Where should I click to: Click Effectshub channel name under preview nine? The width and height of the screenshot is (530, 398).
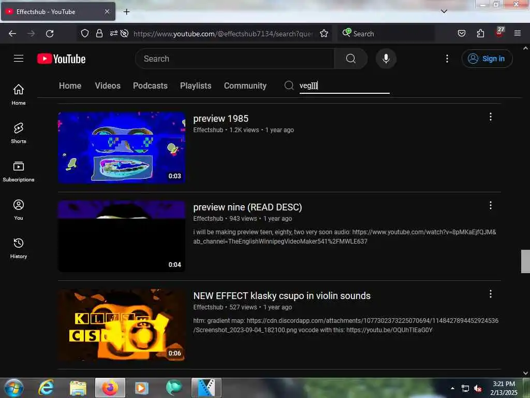[x=208, y=219]
